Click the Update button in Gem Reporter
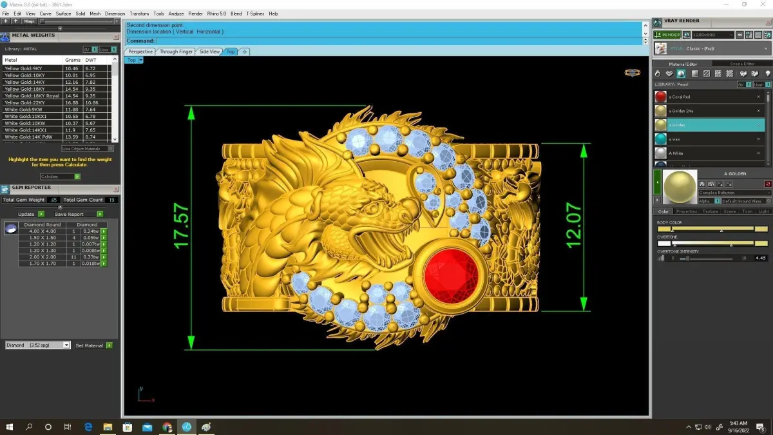This screenshot has width=773, height=435. coord(31,214)
